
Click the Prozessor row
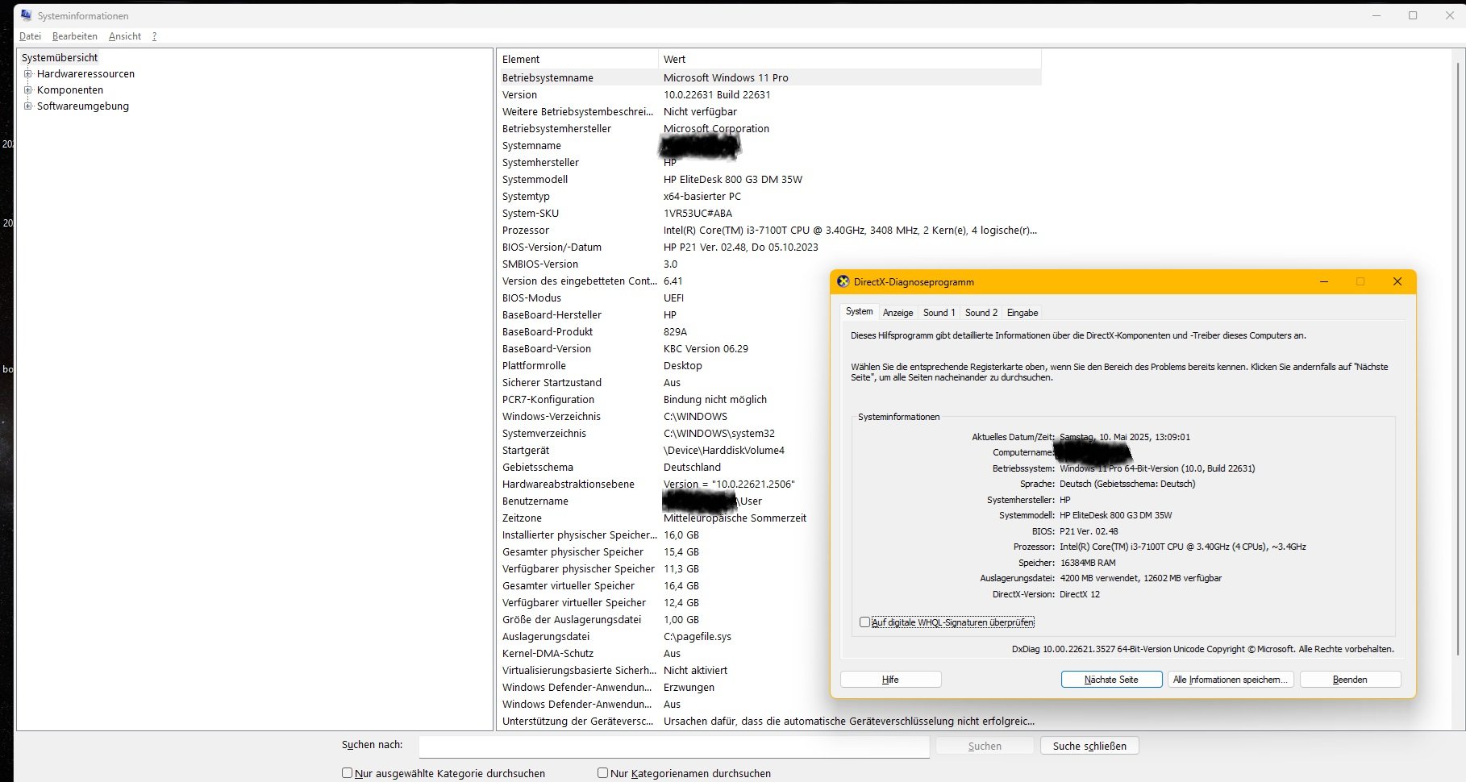click(x=770, y=230)
